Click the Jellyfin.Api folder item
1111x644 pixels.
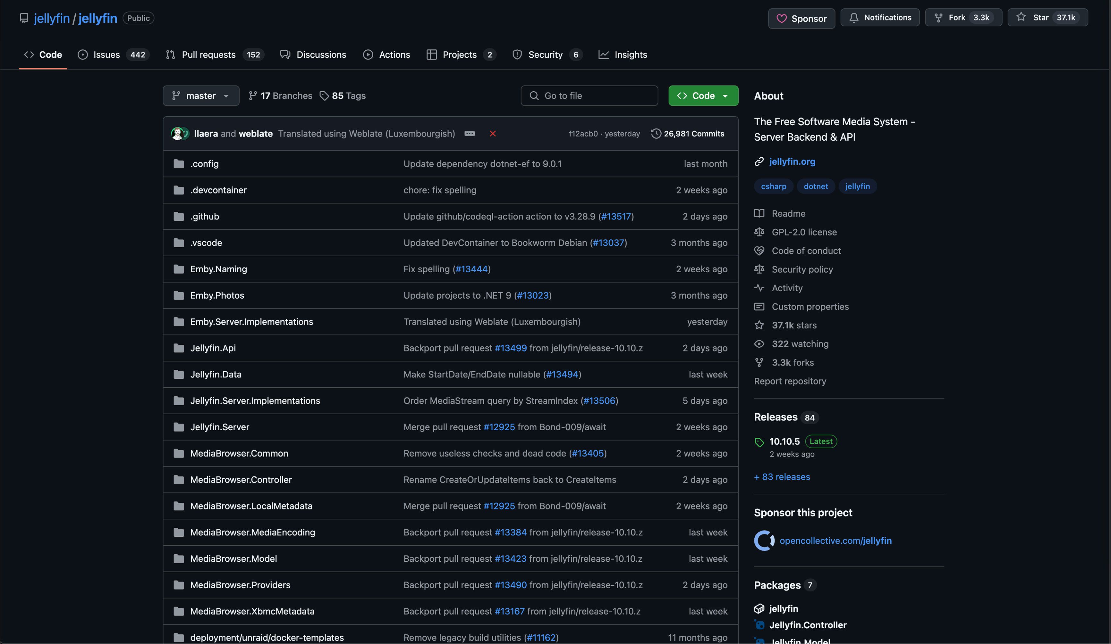pos(213,348)
